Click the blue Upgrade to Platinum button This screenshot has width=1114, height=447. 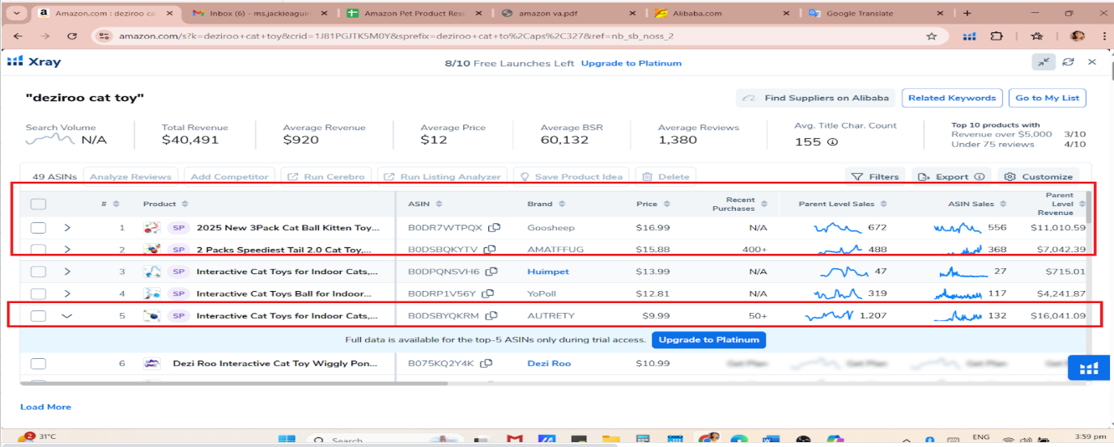[x=708, y=339]
